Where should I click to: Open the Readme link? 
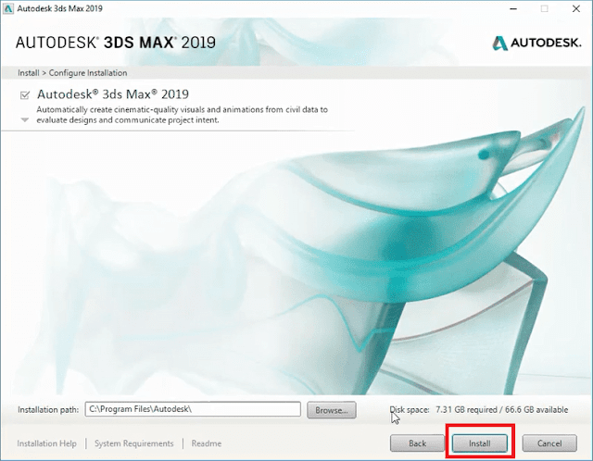point(206,443)
